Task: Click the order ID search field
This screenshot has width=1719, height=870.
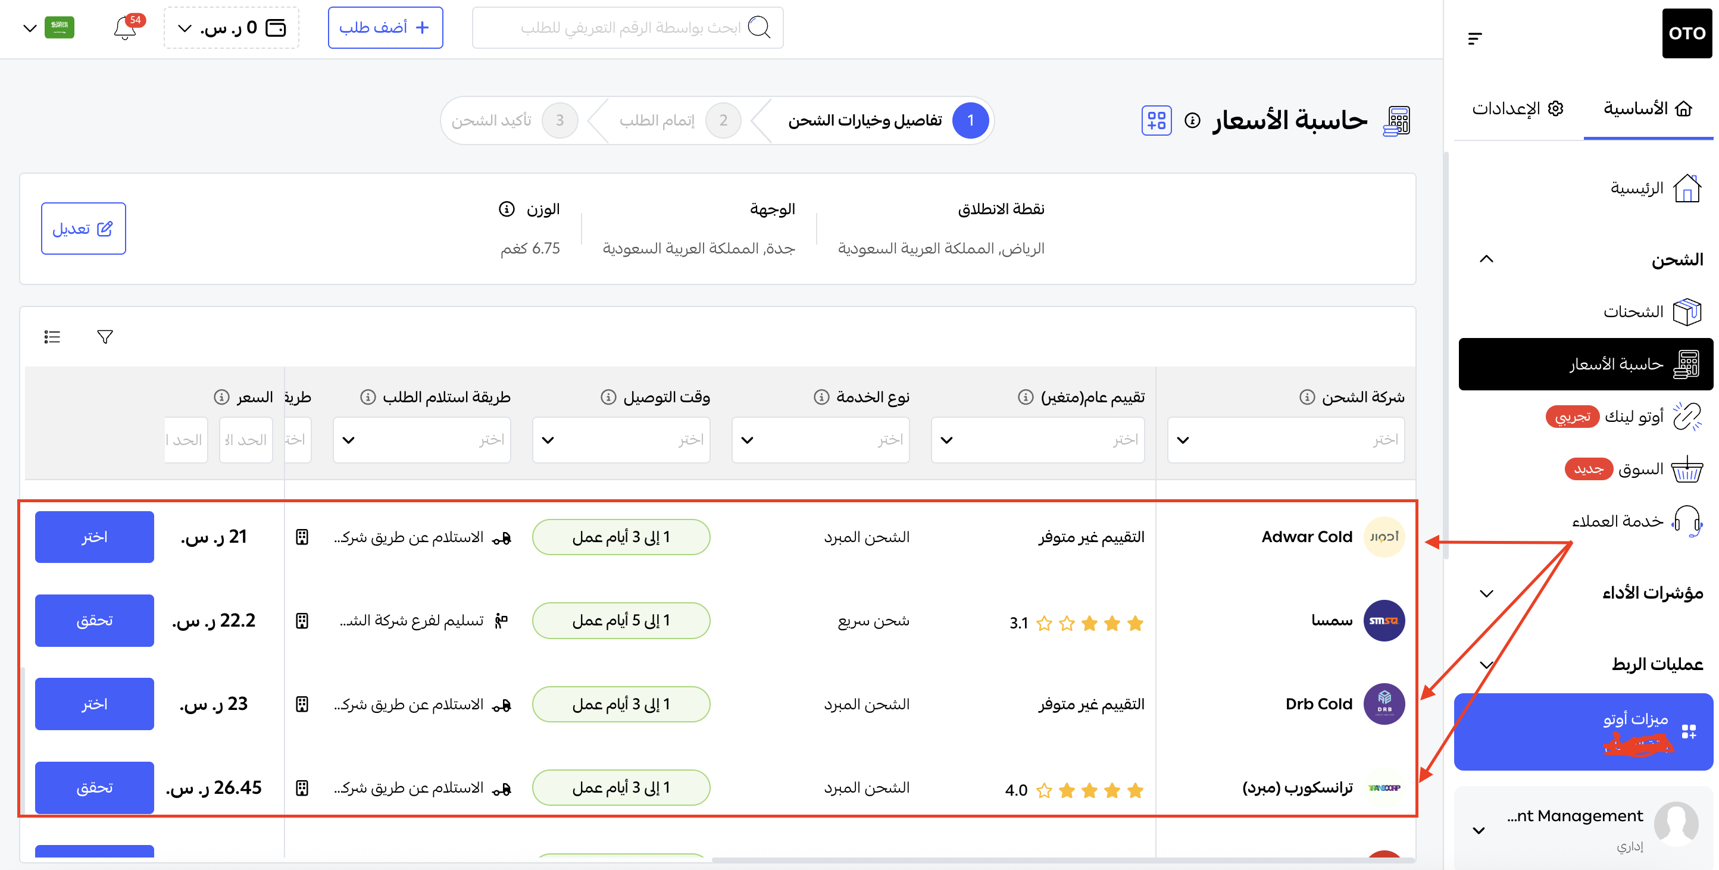Action: pos(627,28)
